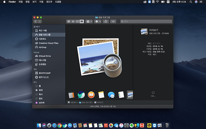The width and height of the screenshot is (206, 129).
Task: Go forward with the forward arrow
Action: 40,21
